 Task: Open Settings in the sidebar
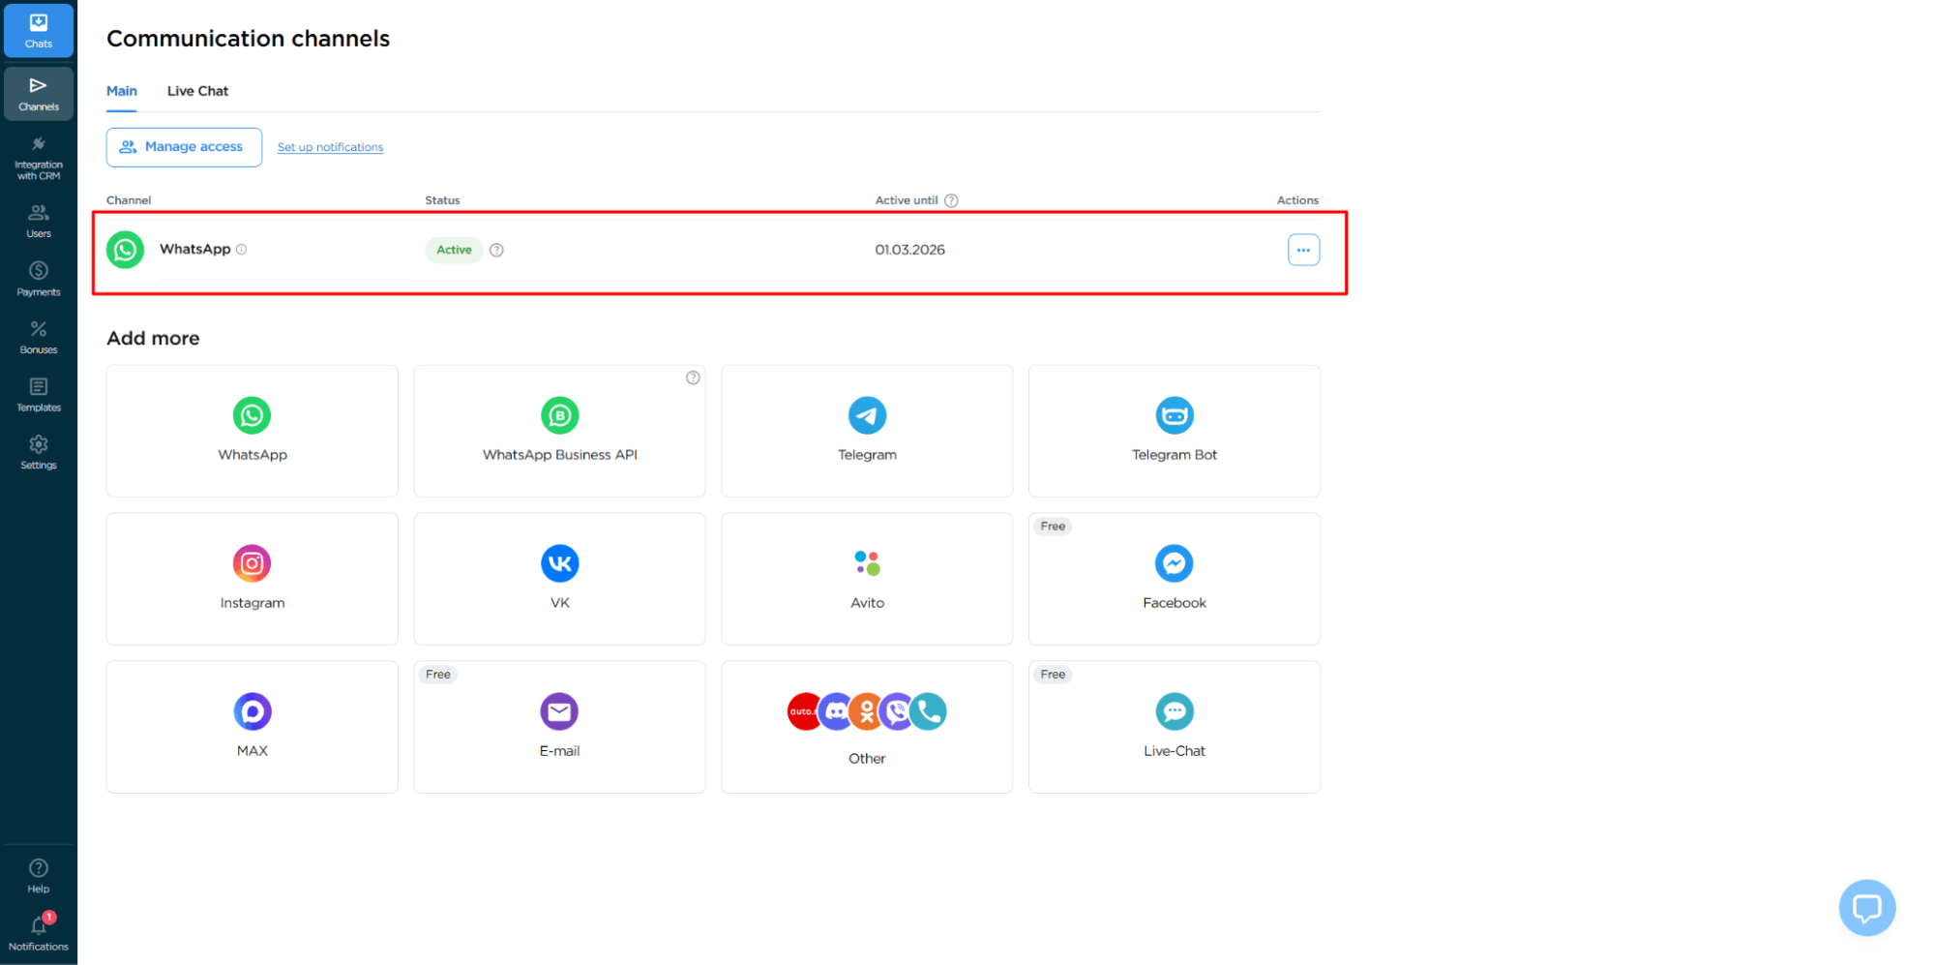[39, 452]
